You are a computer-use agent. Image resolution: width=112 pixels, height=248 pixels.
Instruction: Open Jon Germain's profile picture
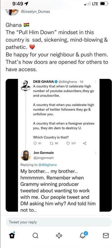[26, 155]
